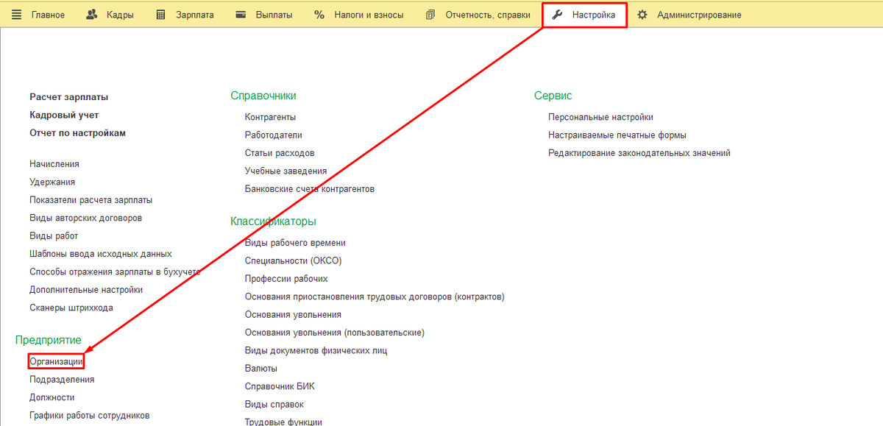Image resolution: width=883 pixels, height=426 pixels.
Task: Open Специальности (ОКСО) classifier
Action: pos(294,260)
